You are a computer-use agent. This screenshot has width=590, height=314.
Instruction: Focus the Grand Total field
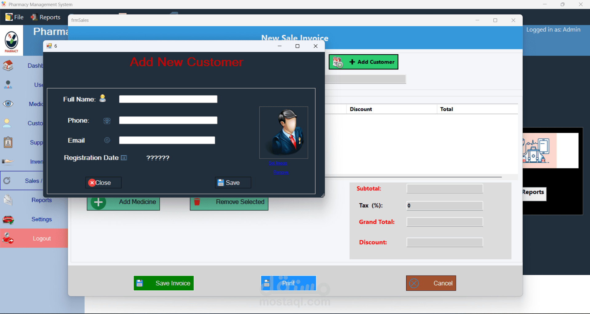coord(445,222)
